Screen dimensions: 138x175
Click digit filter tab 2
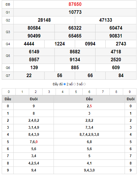point(36,92)
